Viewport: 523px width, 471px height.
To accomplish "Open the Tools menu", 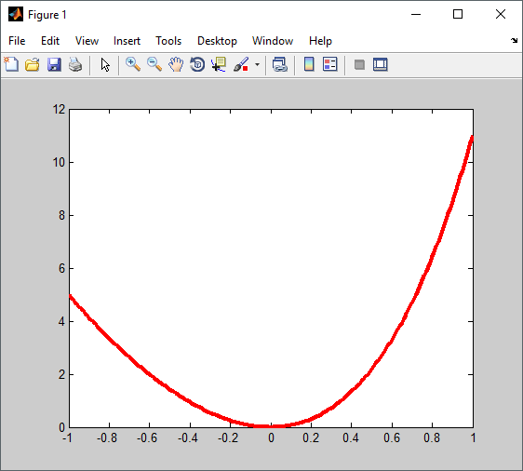I will pyautogui.click(x=168, y=41).
